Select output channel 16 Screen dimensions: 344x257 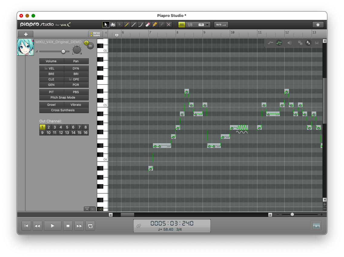tap(86, 133)
